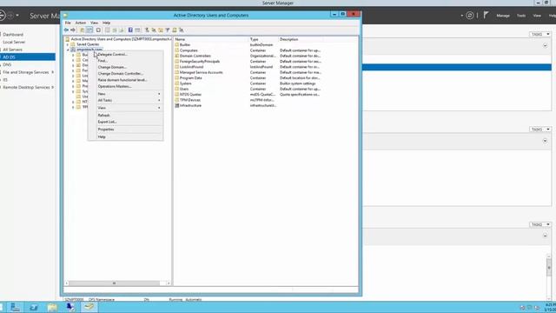The width and height of the screenshot is (556, 313).
Task: Click the Server Manager taskbar icon
Action: point(16,307)
